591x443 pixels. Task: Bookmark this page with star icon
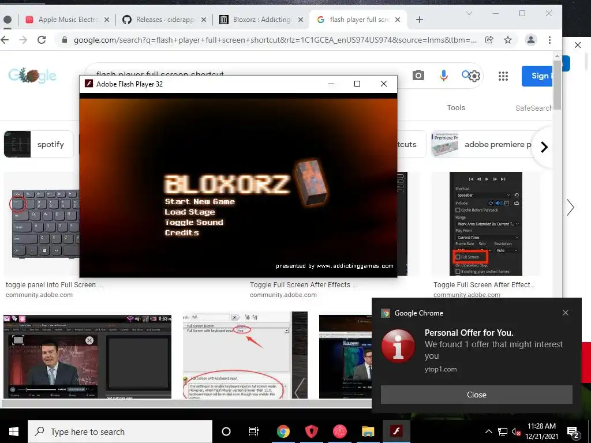pos(508,40)
